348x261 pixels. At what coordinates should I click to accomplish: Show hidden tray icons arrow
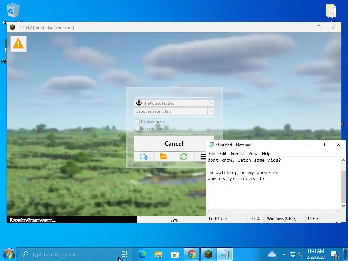point(284,254)
